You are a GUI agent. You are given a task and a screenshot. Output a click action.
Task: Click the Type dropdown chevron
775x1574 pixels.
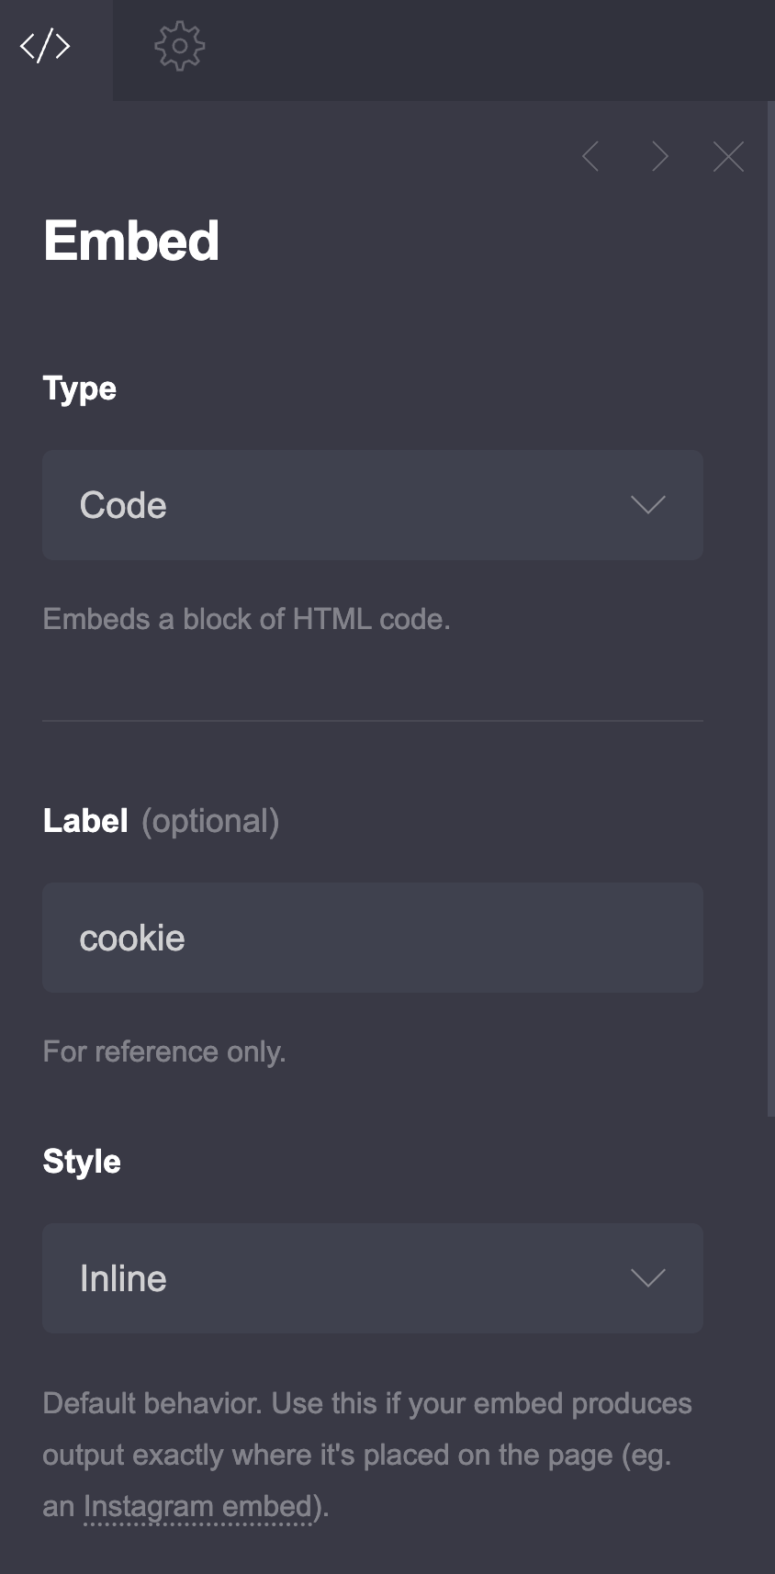click(649, 504)
